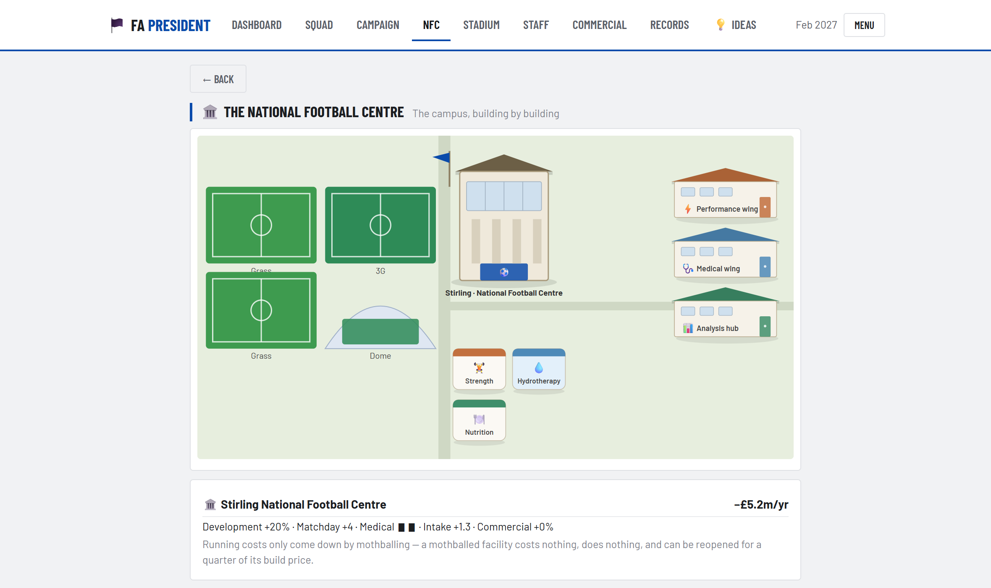This screenshot has width=991, height=588.
Task: Click the Stirling National Football Centre card title
Action: click(x=304, y=504)
